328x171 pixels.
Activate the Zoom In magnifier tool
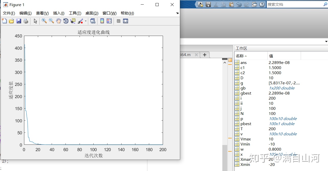44,21
